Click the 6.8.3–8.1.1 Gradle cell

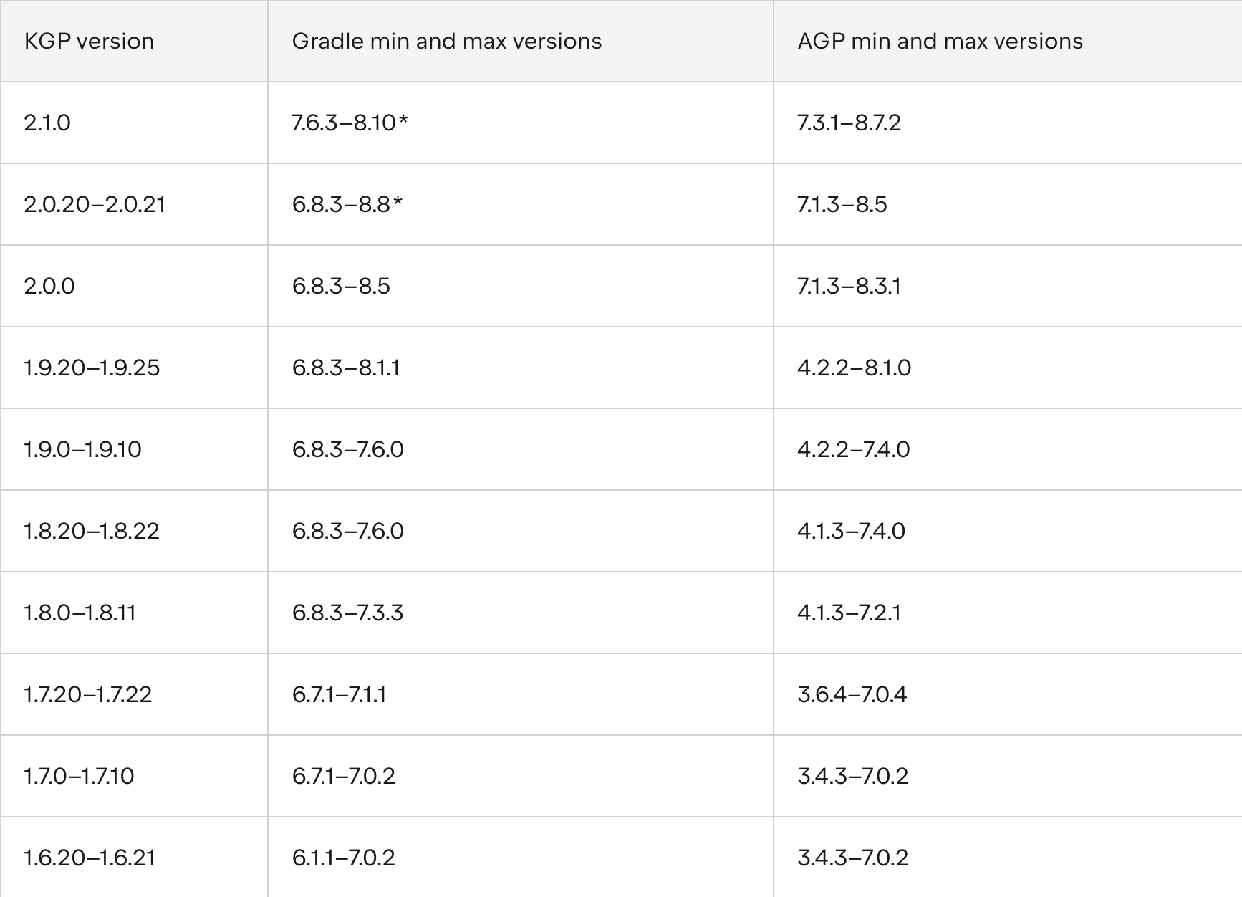tap(521, 368)
